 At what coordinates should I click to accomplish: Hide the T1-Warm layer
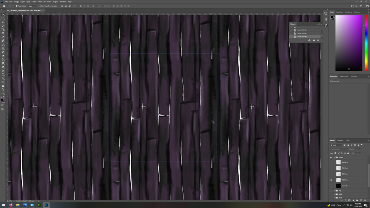pos(331,180)
